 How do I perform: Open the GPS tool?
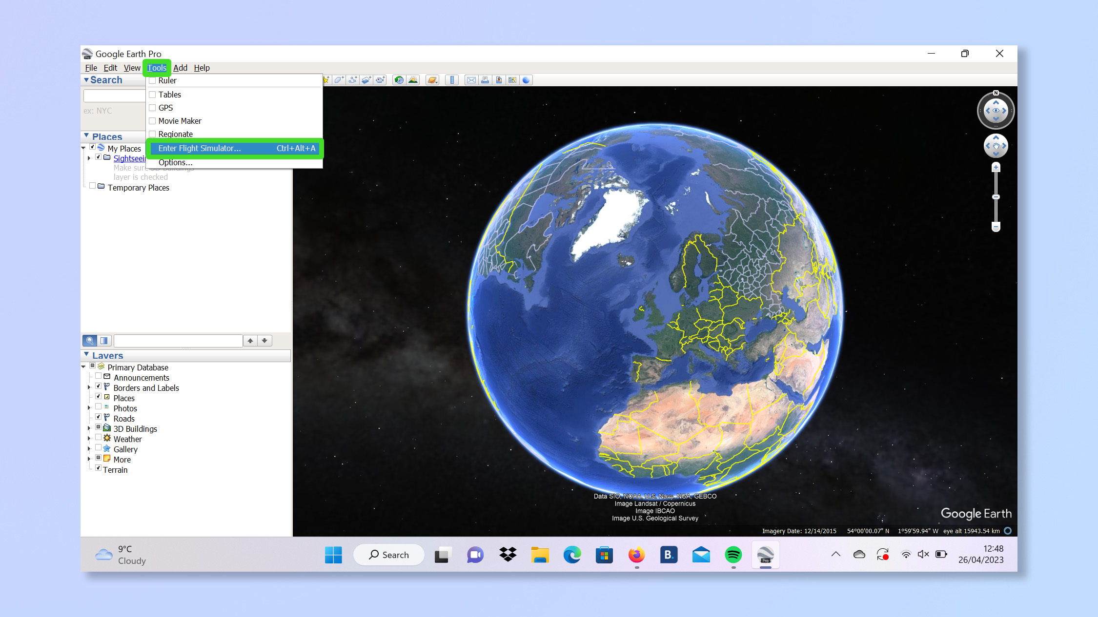[165, 107]
